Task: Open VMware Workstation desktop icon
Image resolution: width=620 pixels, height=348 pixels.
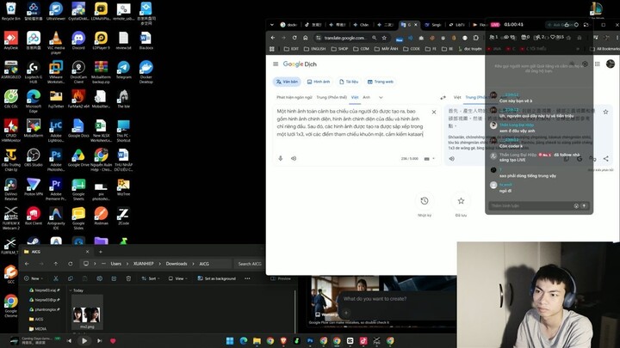Action: [x=56, y=71]
